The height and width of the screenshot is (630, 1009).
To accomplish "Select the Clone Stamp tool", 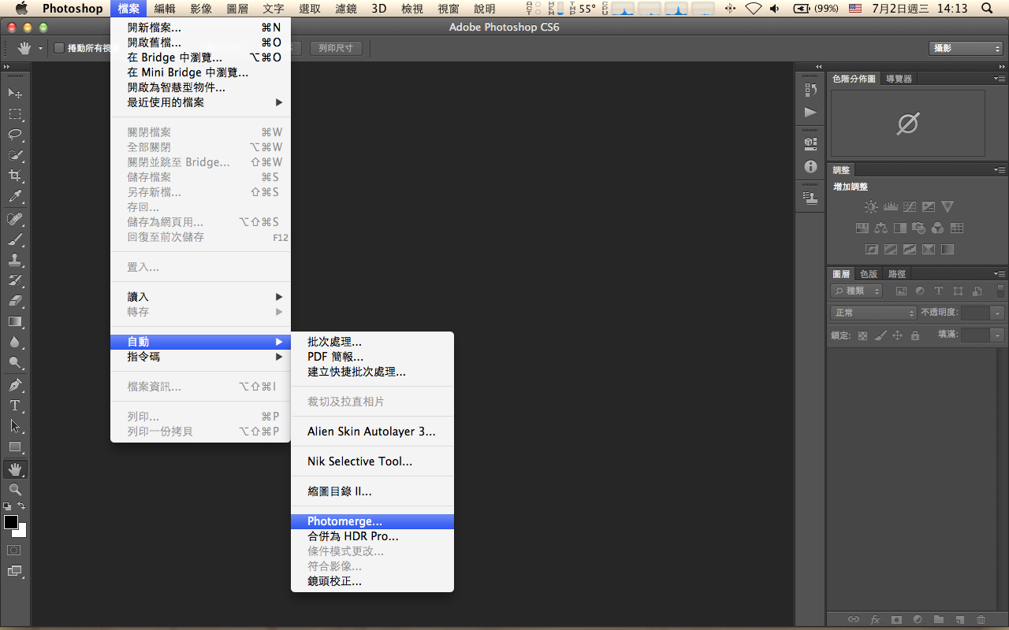I will 15,259.
